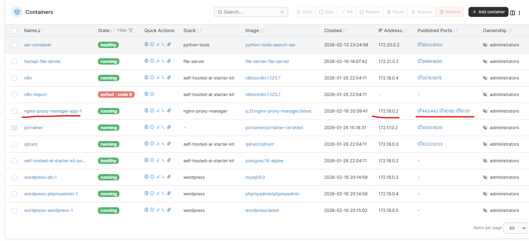Tick the wordpress-db-1 checkbox

(14, 177)
